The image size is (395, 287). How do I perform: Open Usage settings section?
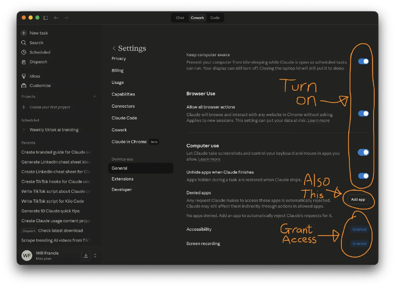coord(118,82)
